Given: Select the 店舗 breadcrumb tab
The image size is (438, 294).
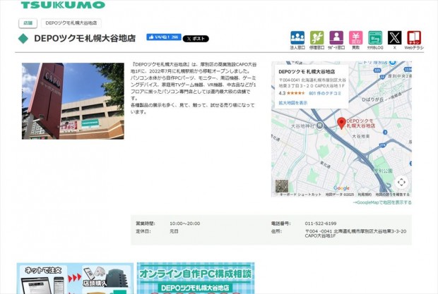Looking at the screenshot, I should pos(28,23).
